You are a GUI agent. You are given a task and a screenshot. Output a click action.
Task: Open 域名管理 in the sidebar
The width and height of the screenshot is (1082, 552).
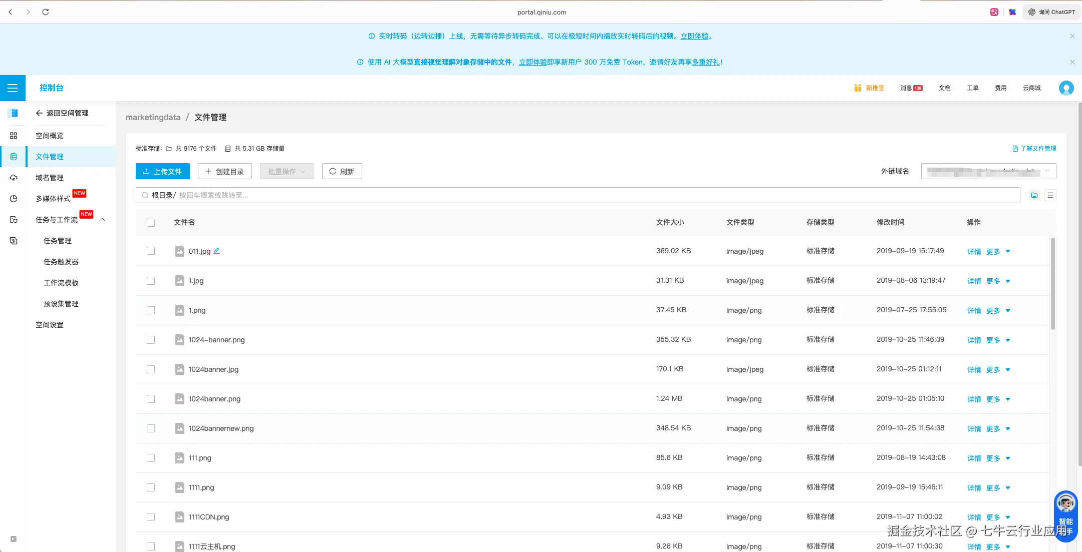(50, 178)
